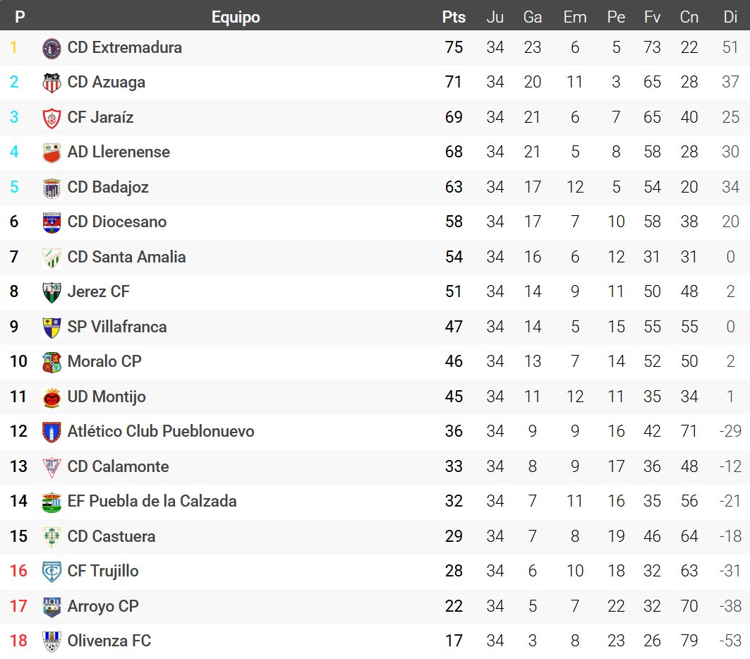
Task: Click the CD Badajoz crest
Action: [52, 188]
